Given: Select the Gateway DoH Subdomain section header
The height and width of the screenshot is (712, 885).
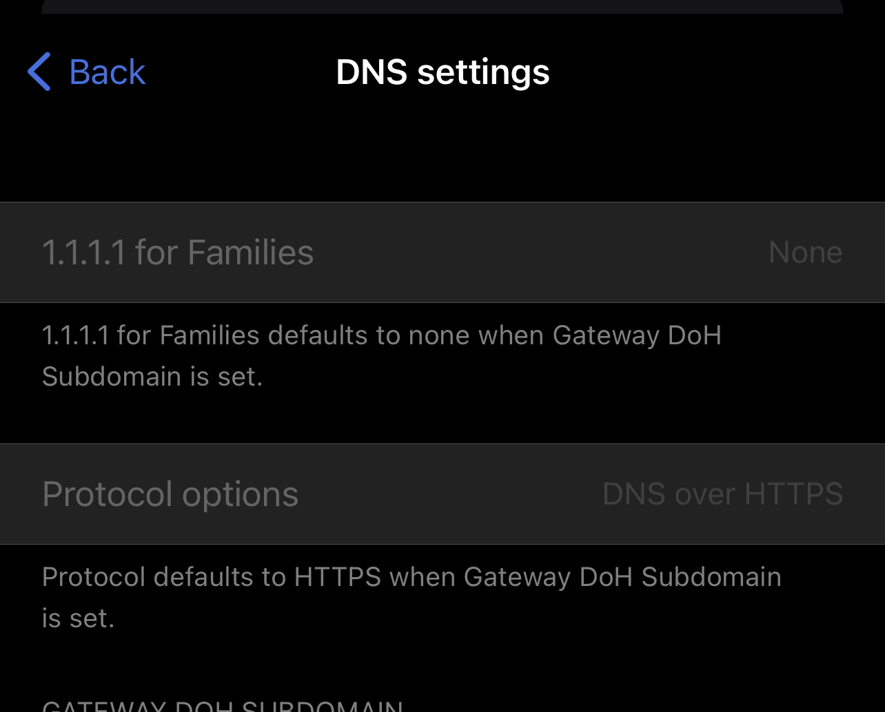Looking at the screenshot, I should point(223,706).
